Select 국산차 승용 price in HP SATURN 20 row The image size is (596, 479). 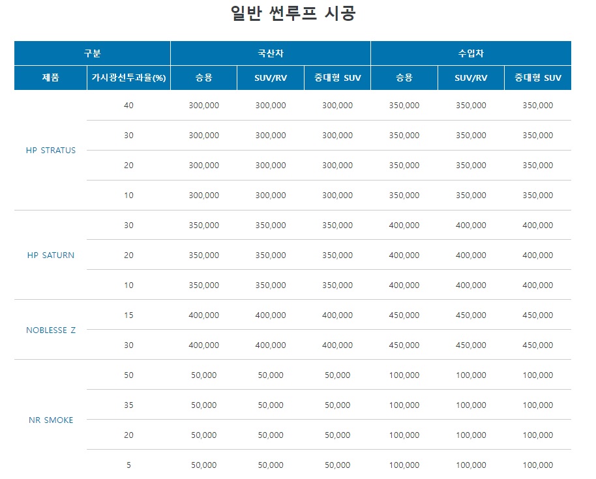(x=203, y=255)
